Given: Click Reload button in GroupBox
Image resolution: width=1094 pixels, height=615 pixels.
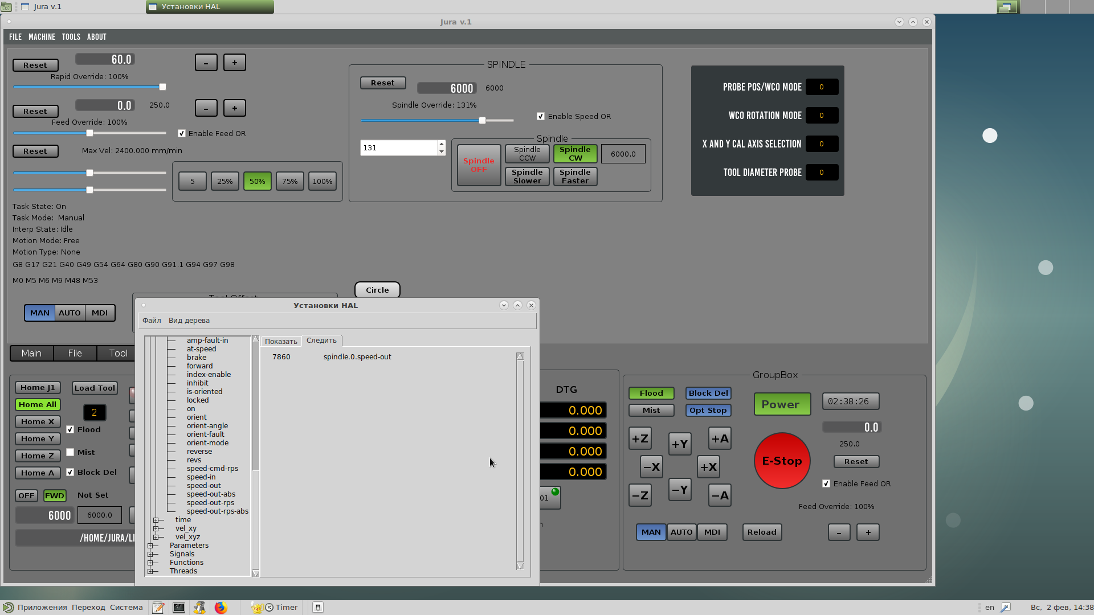Looking at the screenshot, I should point(762,532).
